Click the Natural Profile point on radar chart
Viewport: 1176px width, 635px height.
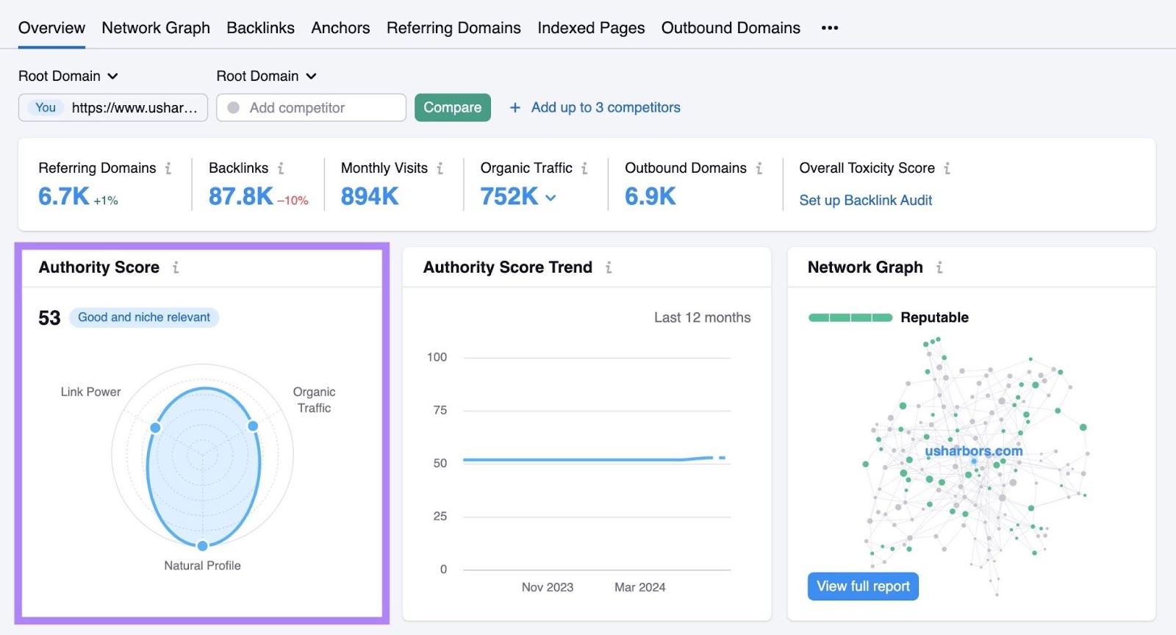pos(202,545)
